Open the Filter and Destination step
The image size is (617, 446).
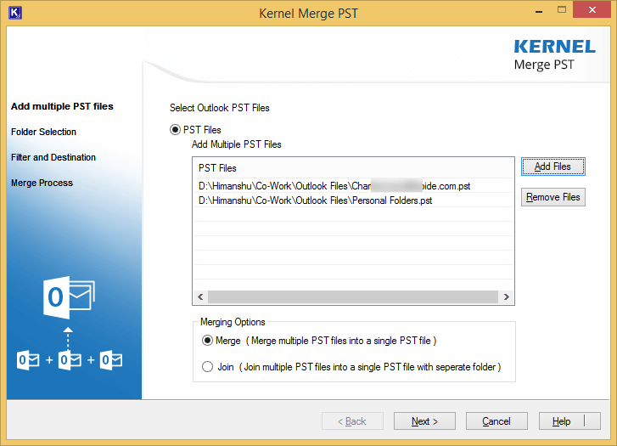tap(53, 158)
